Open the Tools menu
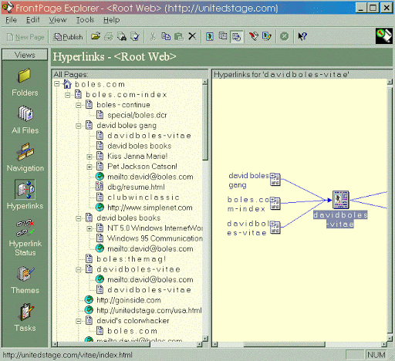 point(85,20)
